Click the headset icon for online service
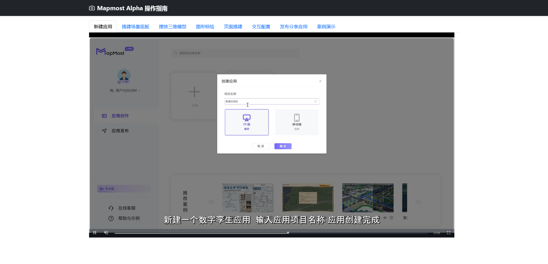The image size is (548, 264). (111, 208)
